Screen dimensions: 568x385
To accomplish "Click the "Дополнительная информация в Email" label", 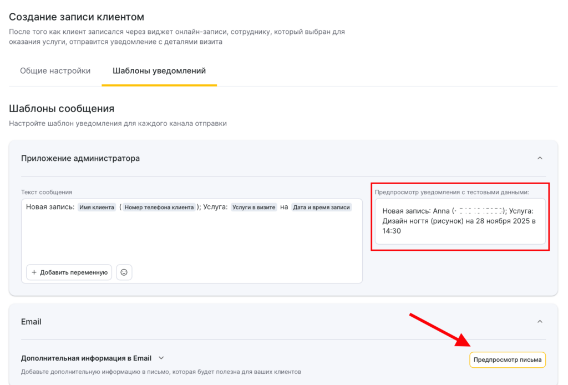I will (x=86, y=358).
